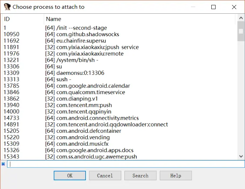Click OK to attach to process

(x=70, y=176)
